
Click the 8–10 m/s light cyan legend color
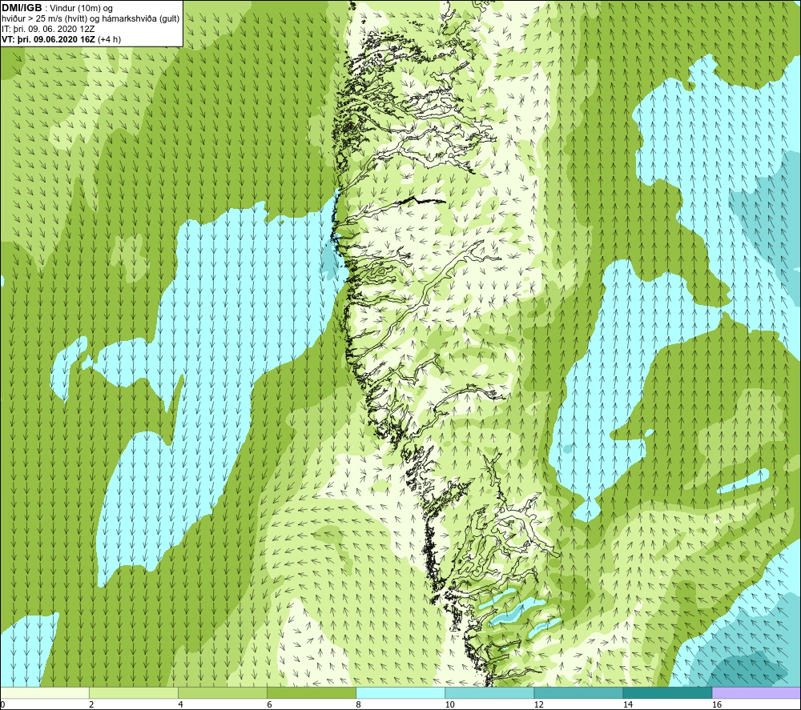(x=400, y=692)
